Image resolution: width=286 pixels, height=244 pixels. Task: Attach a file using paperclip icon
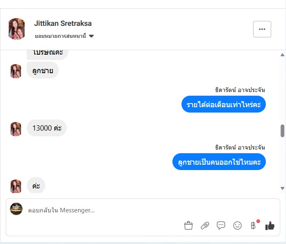pos(205,226)
